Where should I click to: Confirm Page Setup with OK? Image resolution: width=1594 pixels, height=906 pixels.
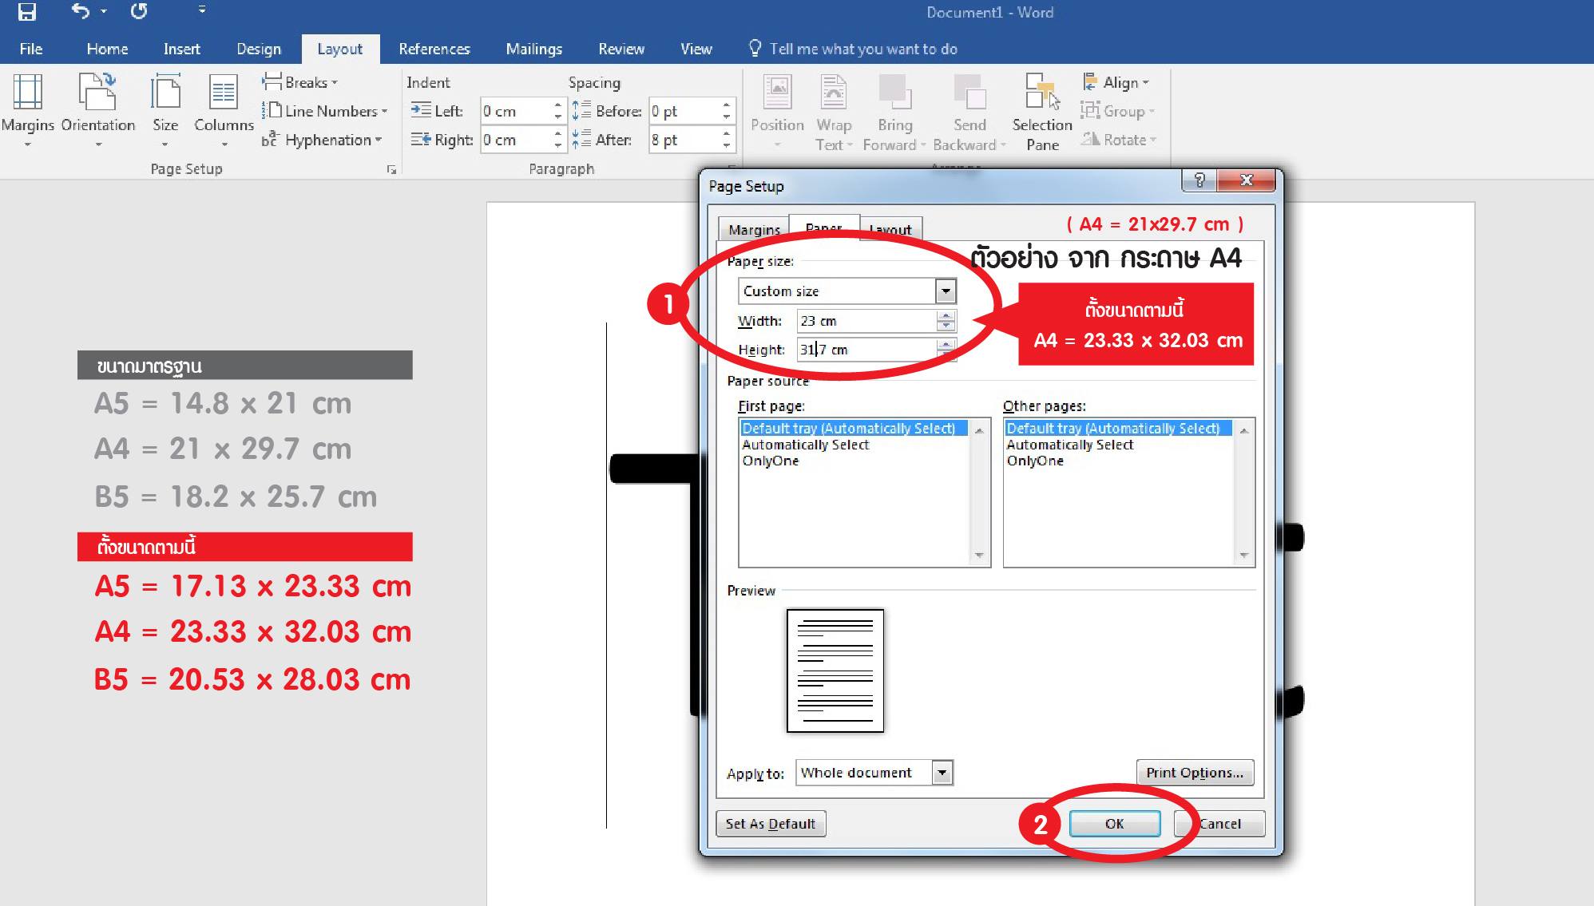coord(1115,824)
